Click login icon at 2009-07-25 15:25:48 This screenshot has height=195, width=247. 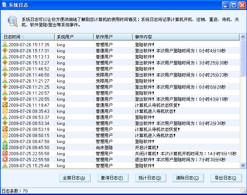point(5,165)
